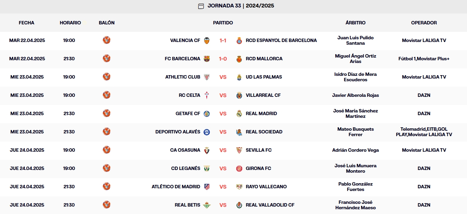Image resolution: width=467 pixels, height=214 pixels.
Task: Click the Real Sociedad team name
Action: coord(264,132)
